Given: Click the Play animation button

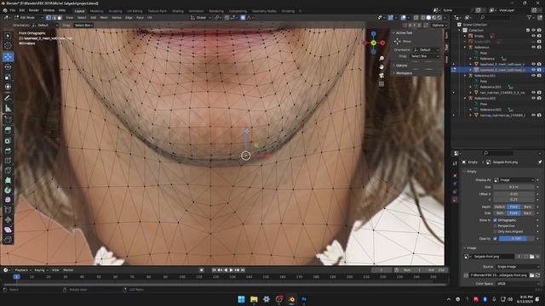Looking at the screenshot, I should click(231, 270).
